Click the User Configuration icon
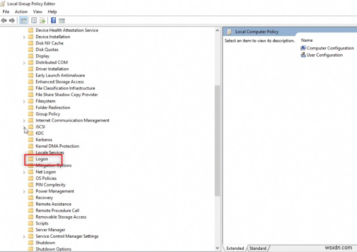This screenshot has height=252, width=357. coord(303,55)
